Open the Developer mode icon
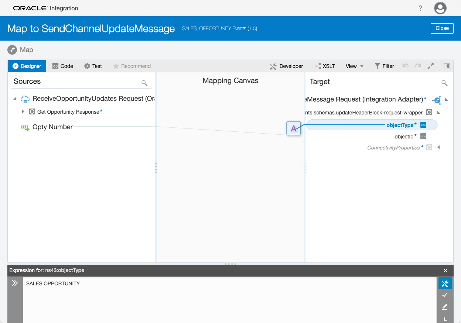 [x=273, y=66]
